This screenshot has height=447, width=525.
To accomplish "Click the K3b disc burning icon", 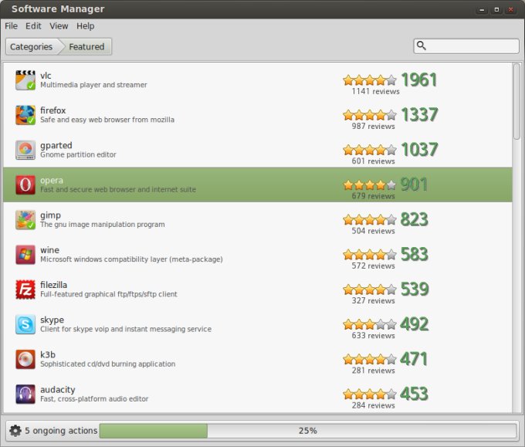I will [25, 359].
